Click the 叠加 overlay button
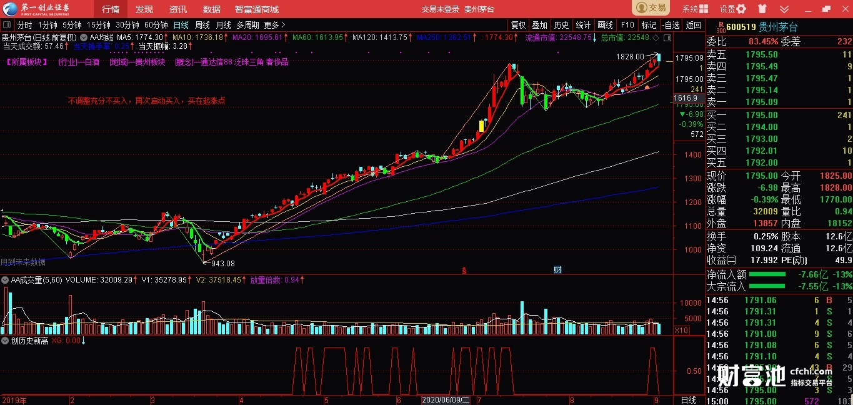 coord(540,25)
